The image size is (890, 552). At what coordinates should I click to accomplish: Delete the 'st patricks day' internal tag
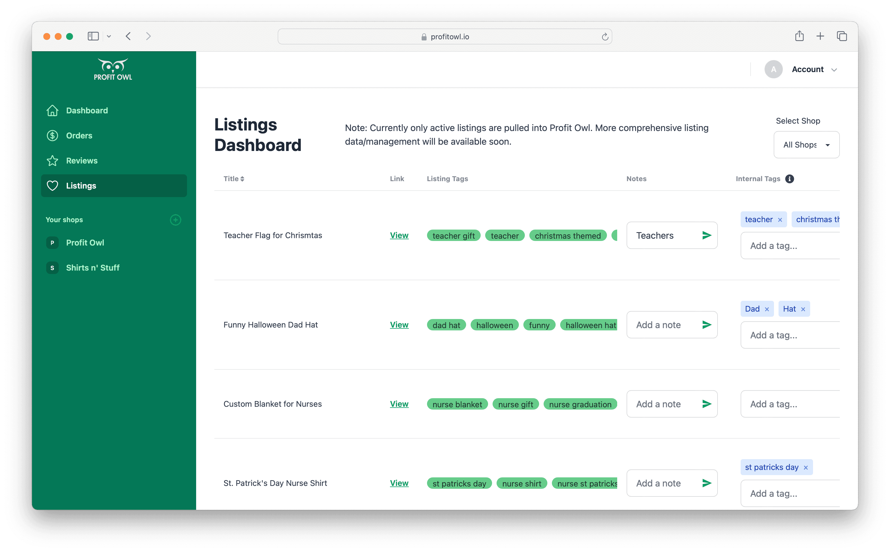[806, 468]
